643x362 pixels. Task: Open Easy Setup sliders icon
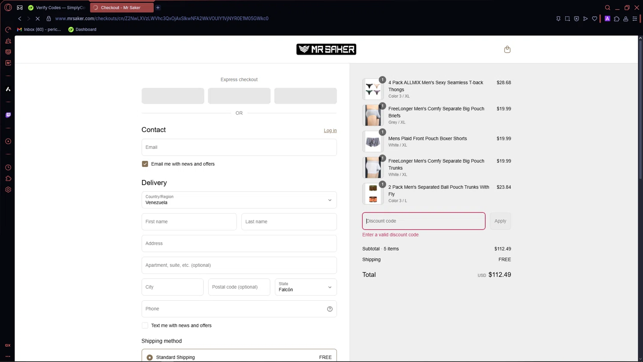(635, 18)
